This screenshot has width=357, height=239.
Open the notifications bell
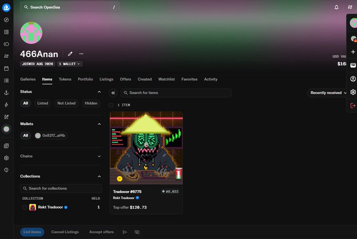tap(337, 7)
